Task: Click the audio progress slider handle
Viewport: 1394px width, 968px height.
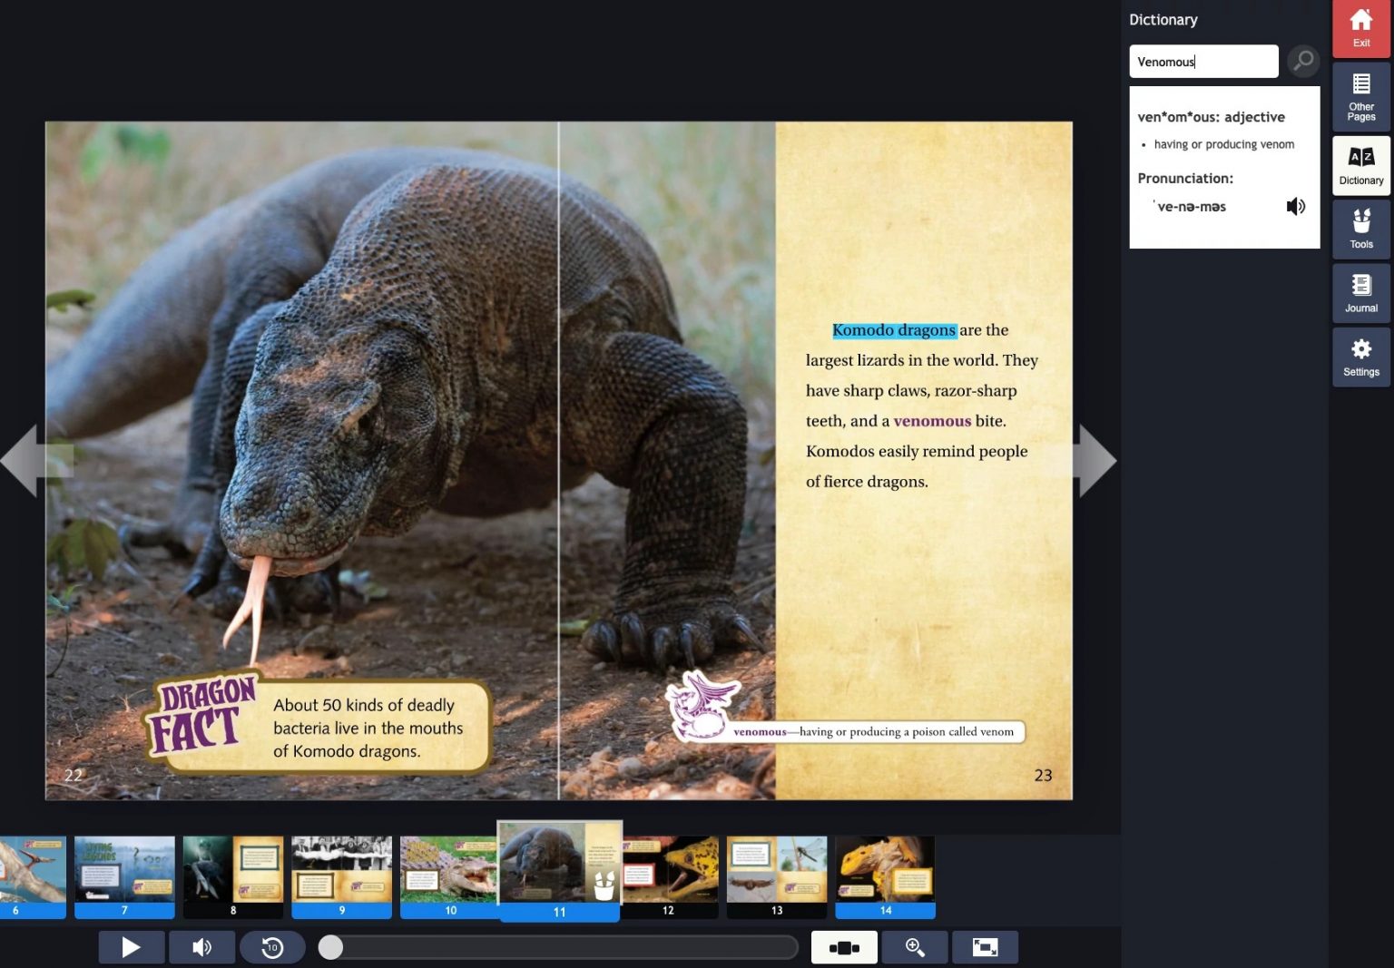Action: point(331,947)
